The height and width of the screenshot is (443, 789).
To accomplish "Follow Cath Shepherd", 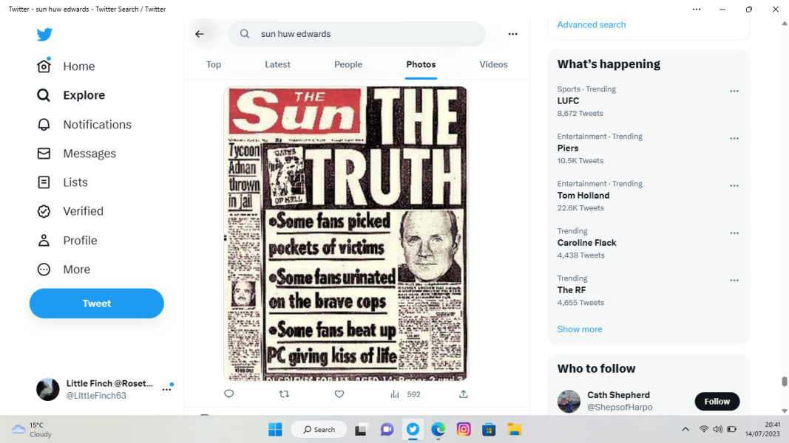I will [x=717, y=402].
